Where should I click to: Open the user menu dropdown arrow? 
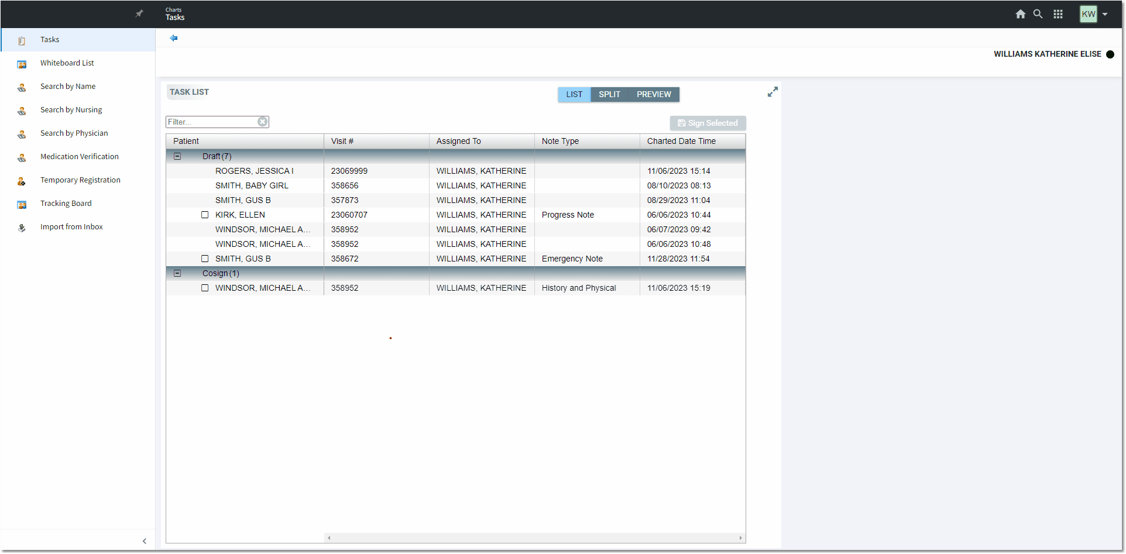coord(1105,15)
